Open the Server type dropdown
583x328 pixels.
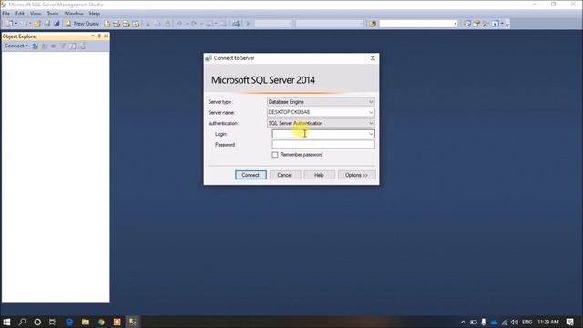(x=371, y=102)
